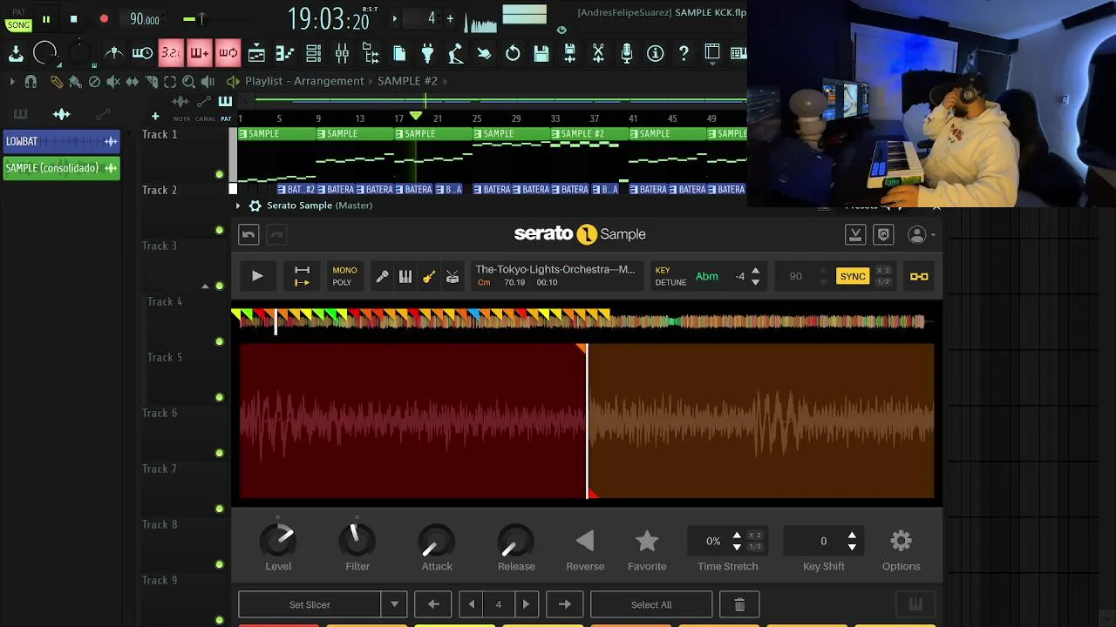Select the LOWBAT clip in picker panel

pyautogui.click(x=61, y=141)
